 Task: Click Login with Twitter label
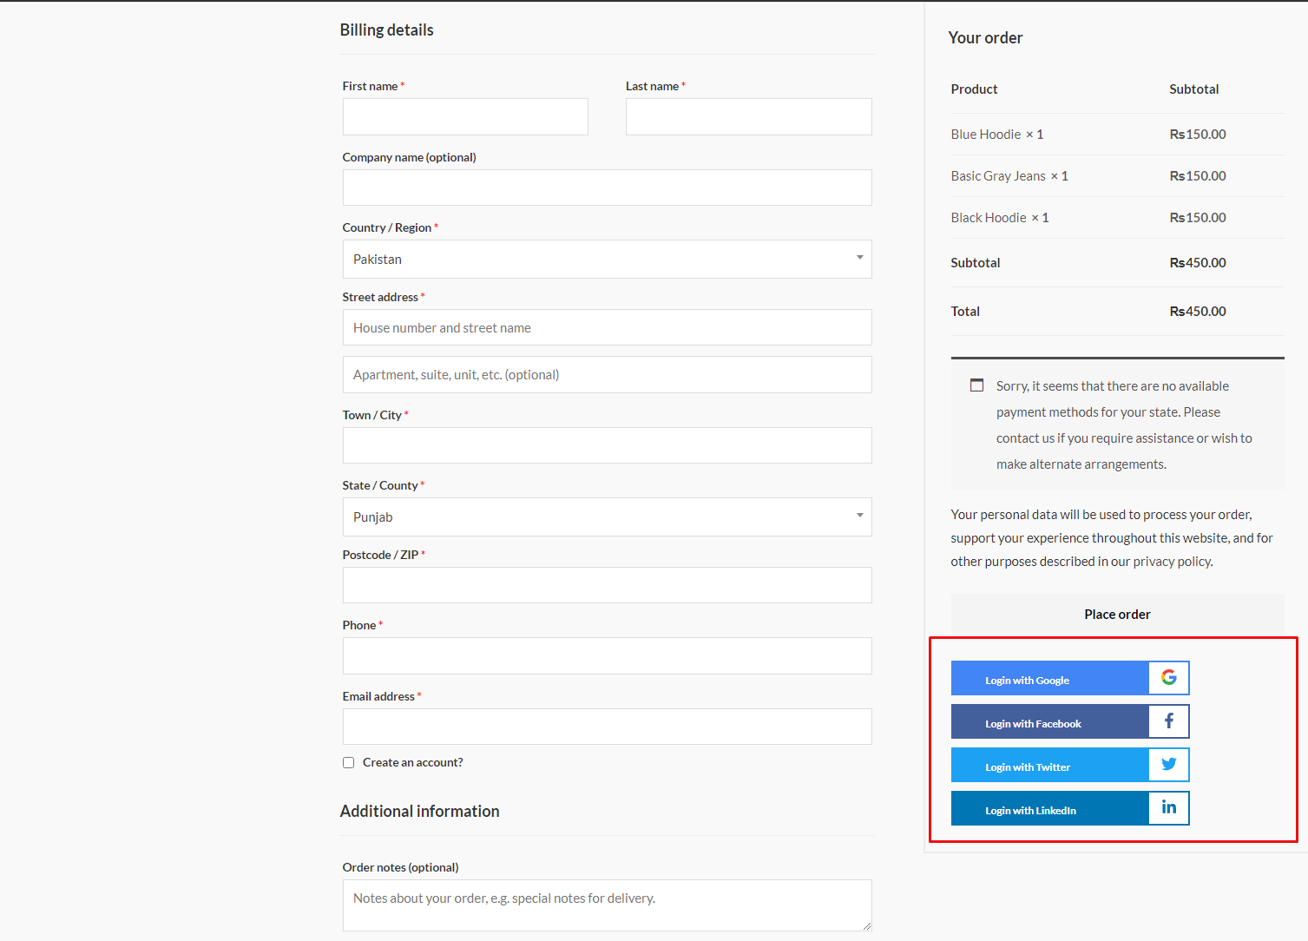[1028, 767]
